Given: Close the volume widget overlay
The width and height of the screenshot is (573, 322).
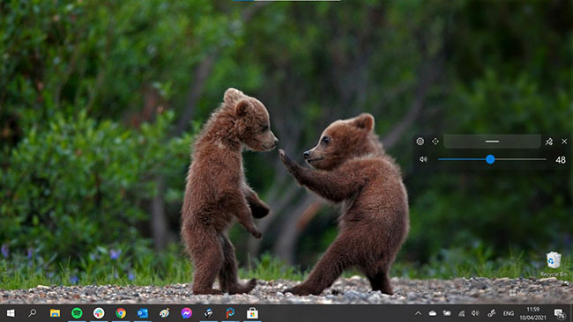Looking at the screenshot, I should (x=564, y=142).
